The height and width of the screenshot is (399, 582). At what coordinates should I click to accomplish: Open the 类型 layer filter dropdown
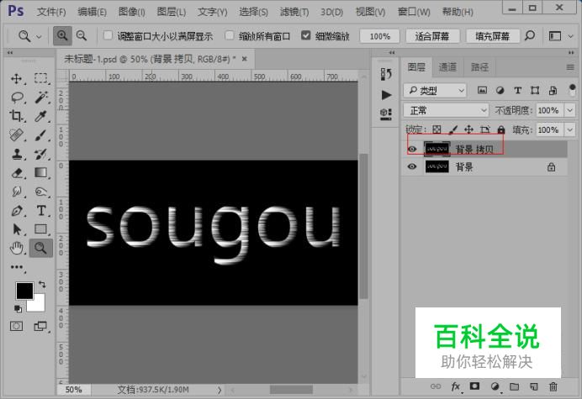pyautogui.click(x=435, y=90)
